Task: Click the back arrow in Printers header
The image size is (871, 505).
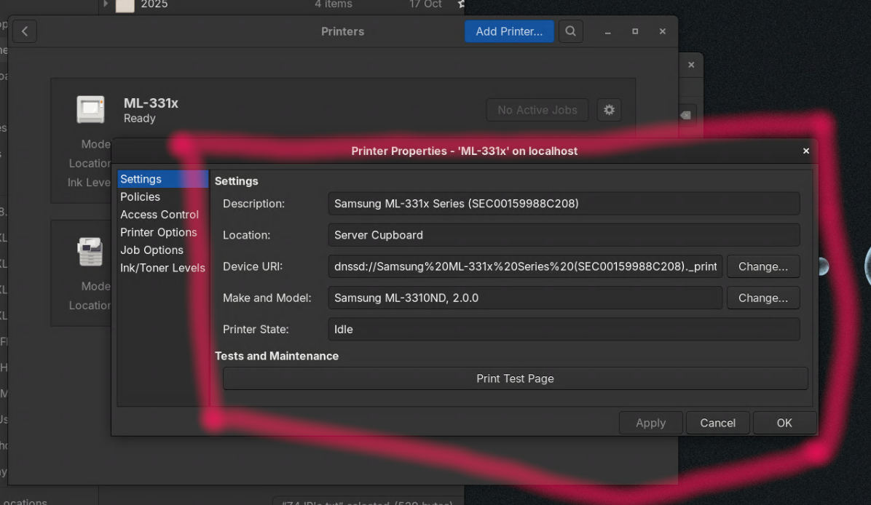Action: 24,31
